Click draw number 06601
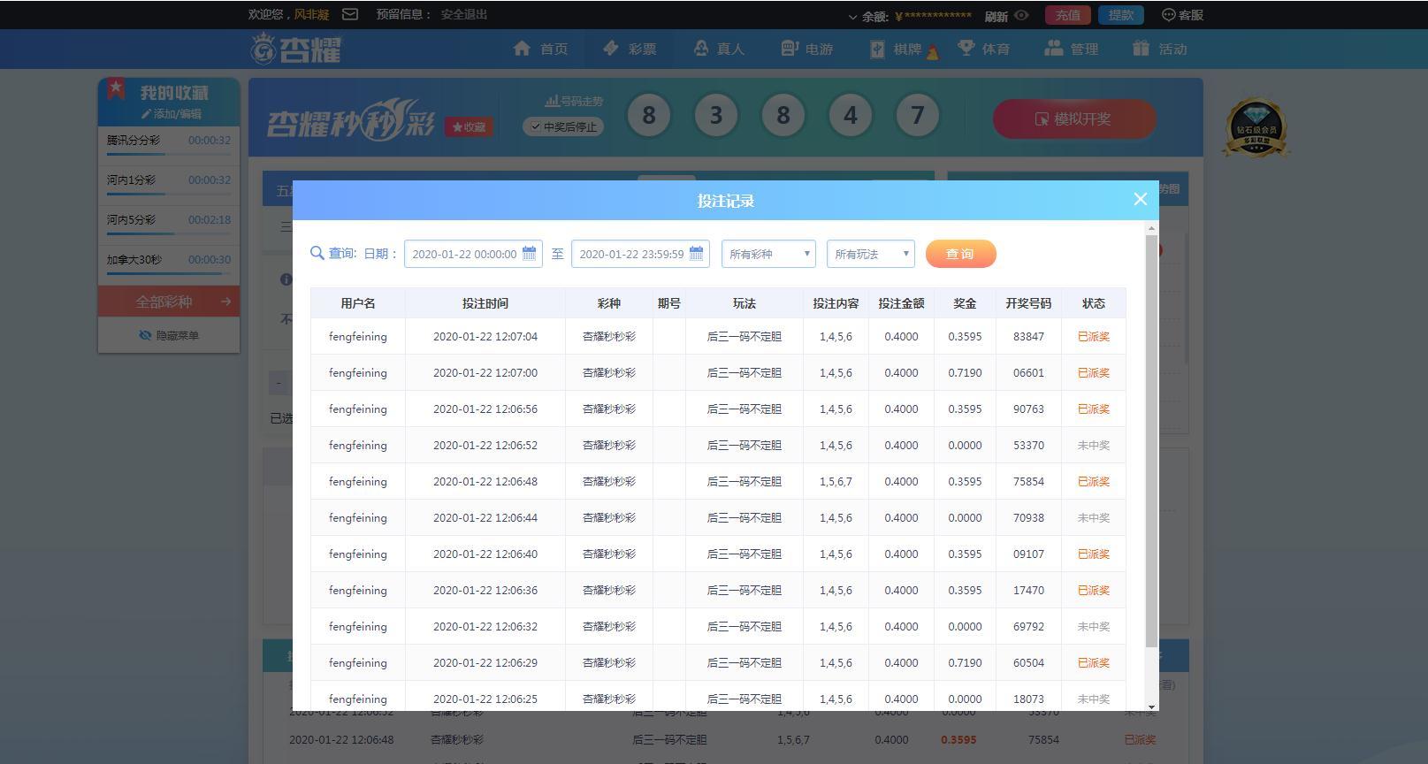Image resolution: width=1428 pixels, height=764 pixels. pyautogui.click(x=1028, y=373)
